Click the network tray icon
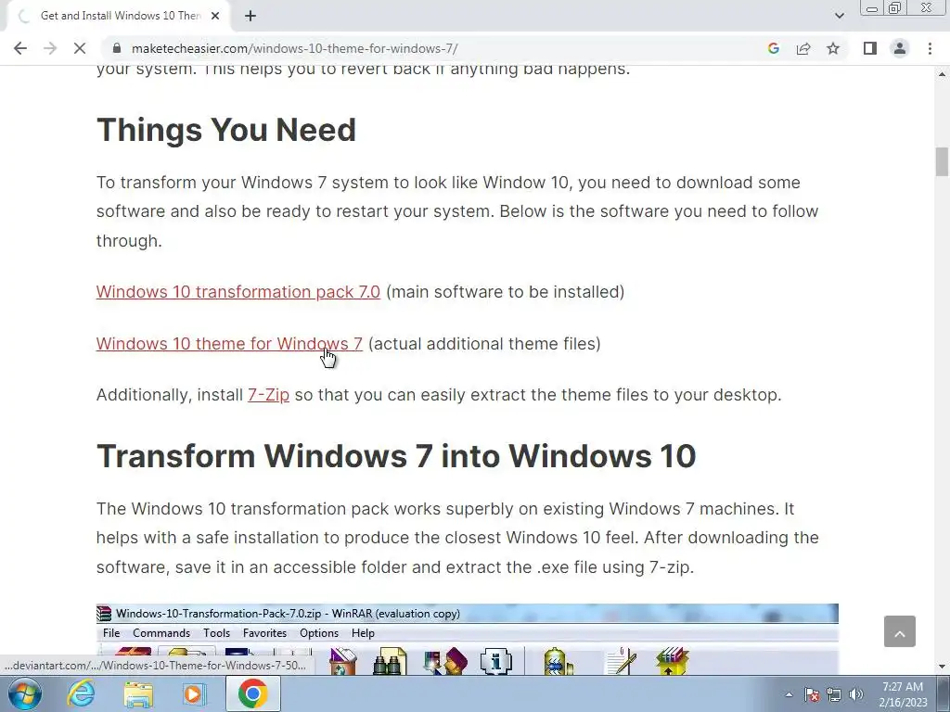The width and height of the screenshot is (950, 712). pyautogui.click(x=834, y=694)
